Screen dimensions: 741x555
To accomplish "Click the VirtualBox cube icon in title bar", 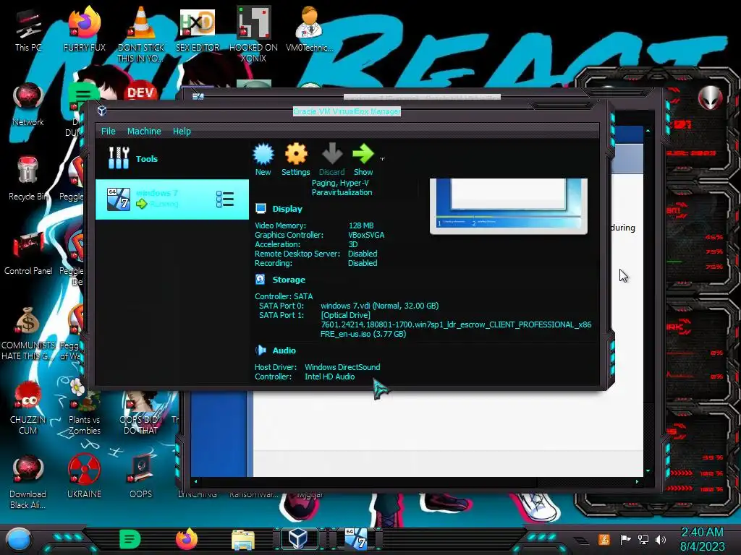I will click(101, 111).
